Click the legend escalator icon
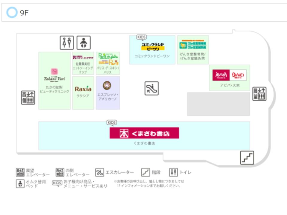 [x=100, y=172]
